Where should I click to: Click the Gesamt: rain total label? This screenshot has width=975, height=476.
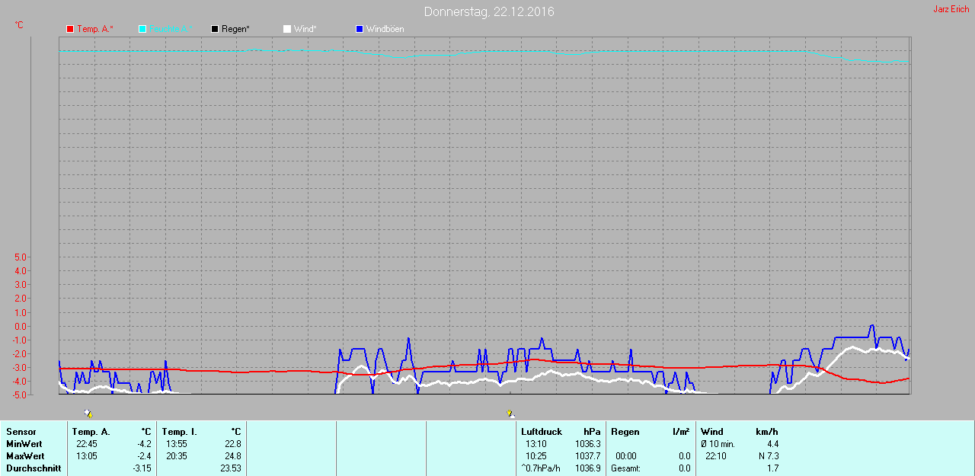click(625, 468)
